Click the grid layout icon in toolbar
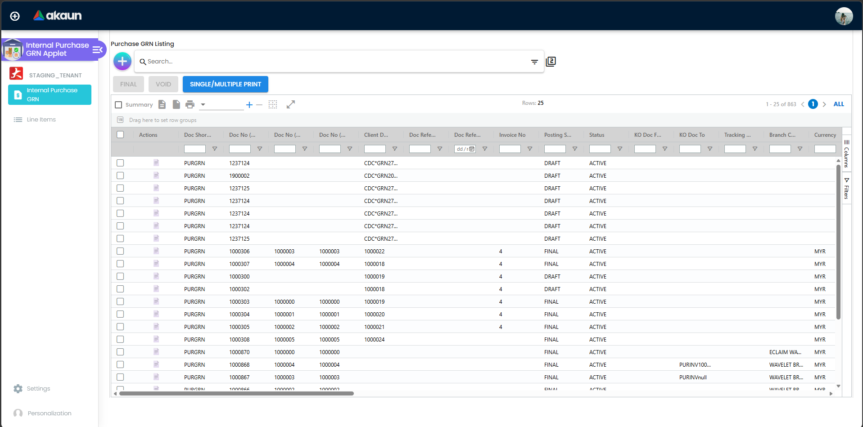Screen dimensions: 863x427 273,104
